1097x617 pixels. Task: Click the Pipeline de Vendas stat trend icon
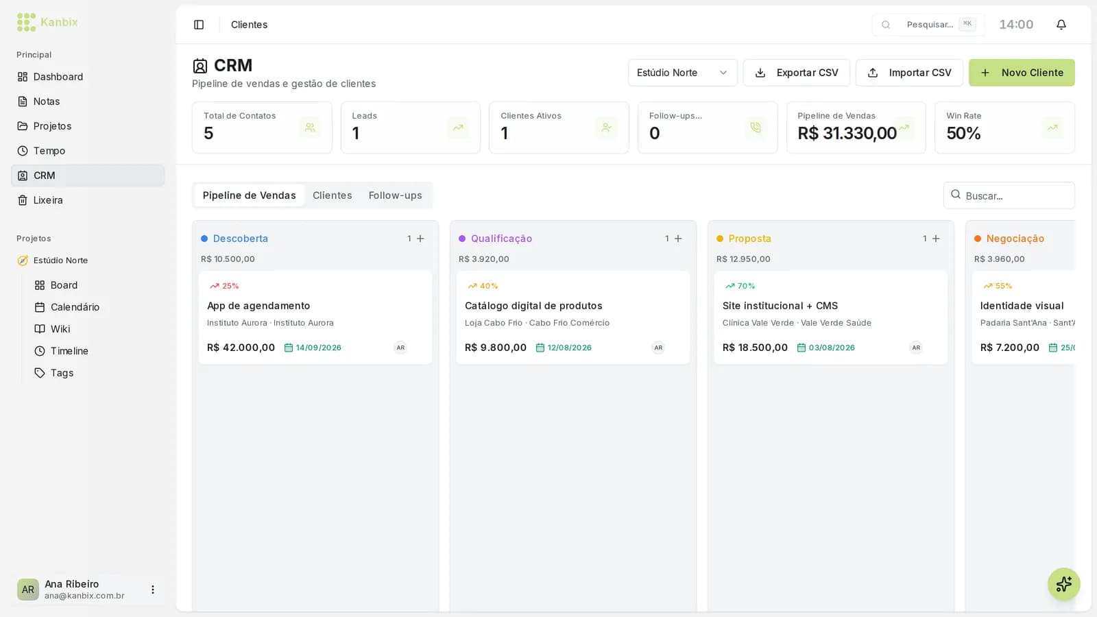(904, 128)
